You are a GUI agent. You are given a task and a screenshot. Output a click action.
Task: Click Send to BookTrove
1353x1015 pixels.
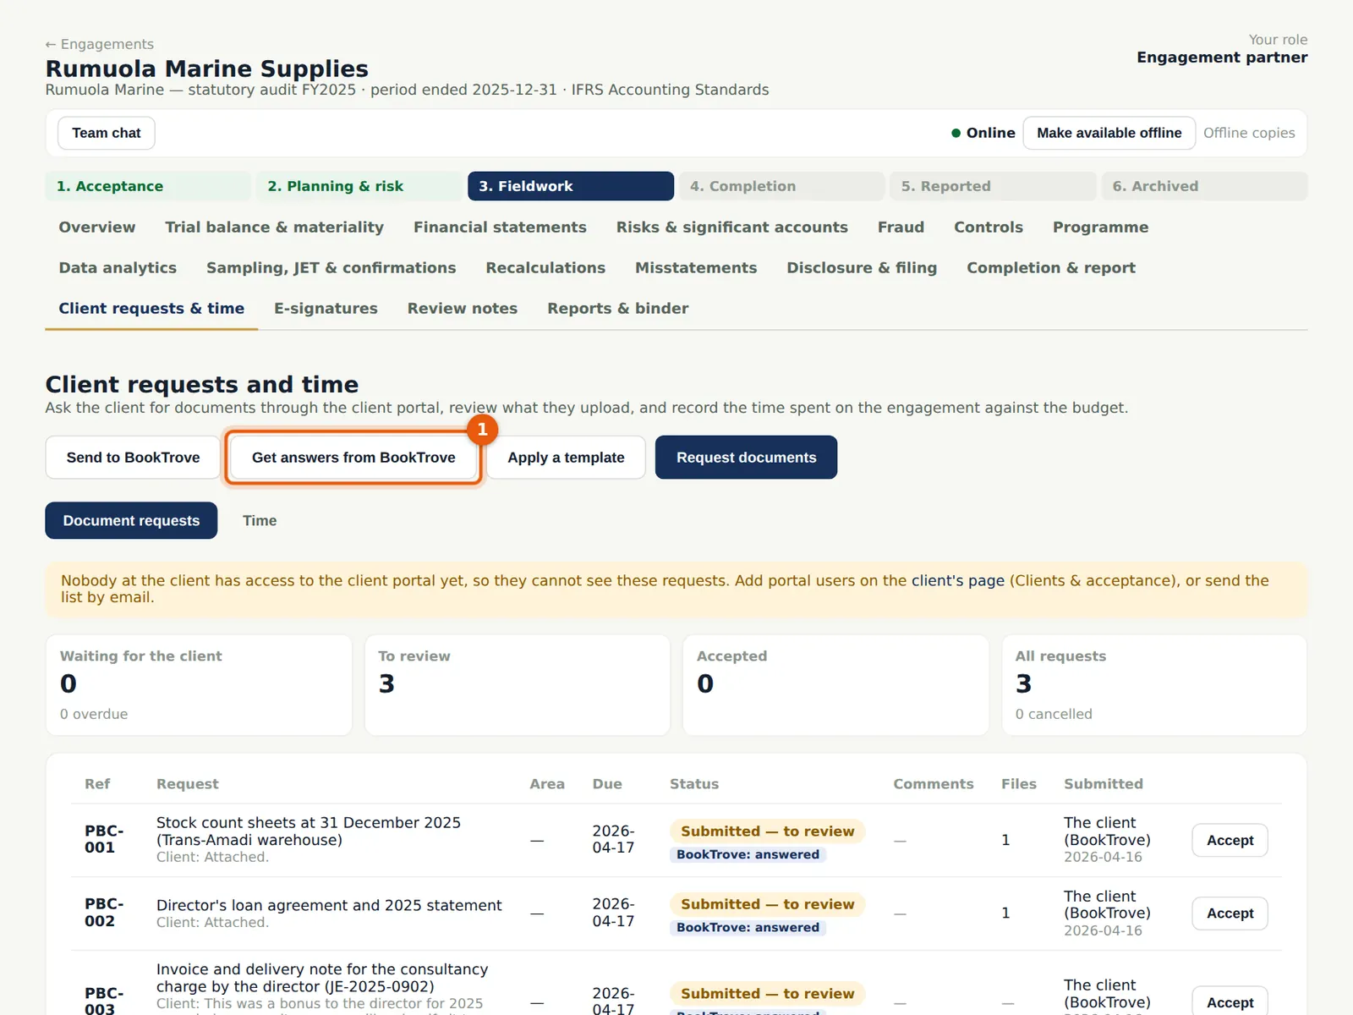click(x=133, y=458)
